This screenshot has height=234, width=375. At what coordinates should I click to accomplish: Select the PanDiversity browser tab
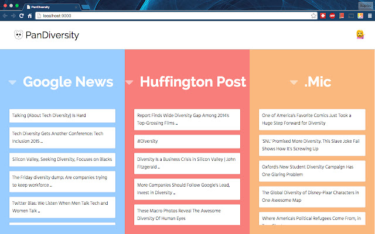(x=52, y=7)
